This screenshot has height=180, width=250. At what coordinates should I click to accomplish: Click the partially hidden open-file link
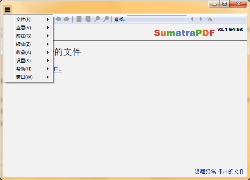click(58, 69)
